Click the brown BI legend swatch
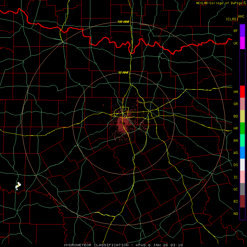 pos(242,201)
